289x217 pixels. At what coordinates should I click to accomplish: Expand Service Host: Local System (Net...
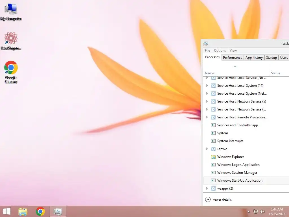pyautogui.click(x=207, y=94)
